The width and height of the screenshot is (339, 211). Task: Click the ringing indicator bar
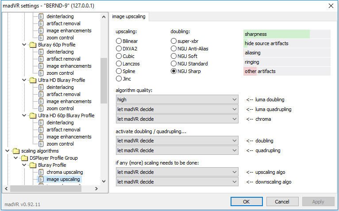point(287,62)
